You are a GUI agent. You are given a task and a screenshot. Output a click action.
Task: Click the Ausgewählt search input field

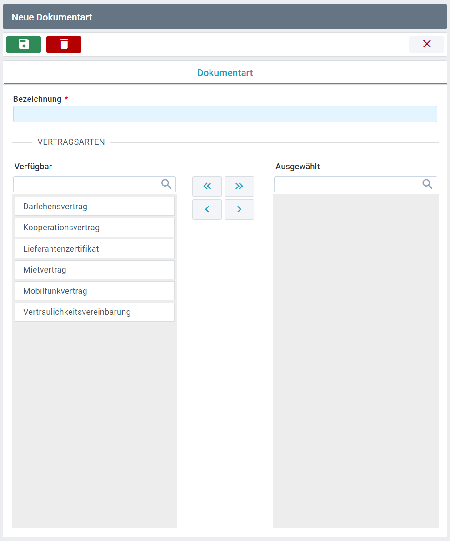point(348,184)
